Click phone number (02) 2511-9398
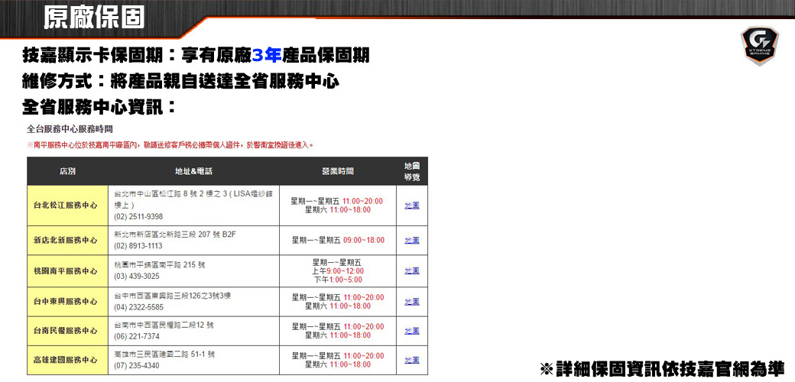Image resolution: width=795 pixels, height=382 pixels. (138, 216)
